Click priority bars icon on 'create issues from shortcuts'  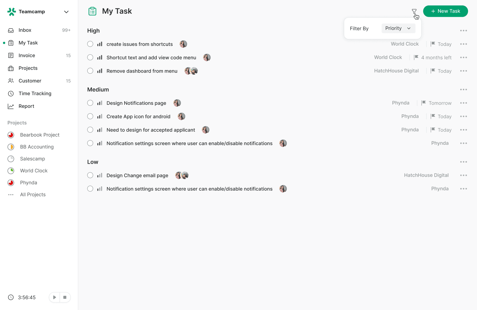(100, 44)
